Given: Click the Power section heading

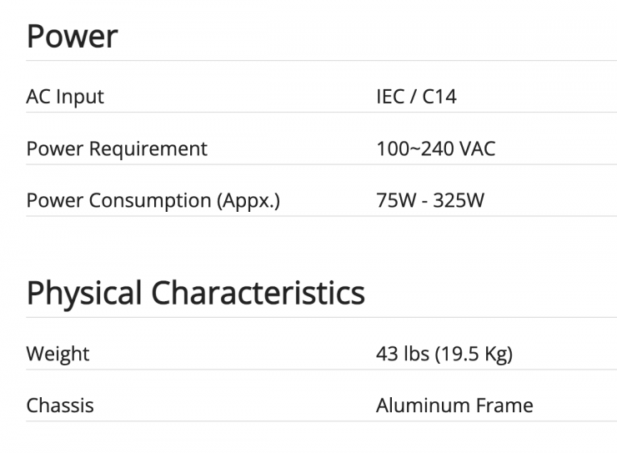Looking at the screenshot, I should click(x=73, y=37).
